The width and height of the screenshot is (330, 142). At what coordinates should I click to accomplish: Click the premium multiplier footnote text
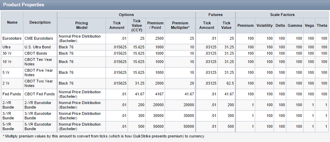(103, 136)
